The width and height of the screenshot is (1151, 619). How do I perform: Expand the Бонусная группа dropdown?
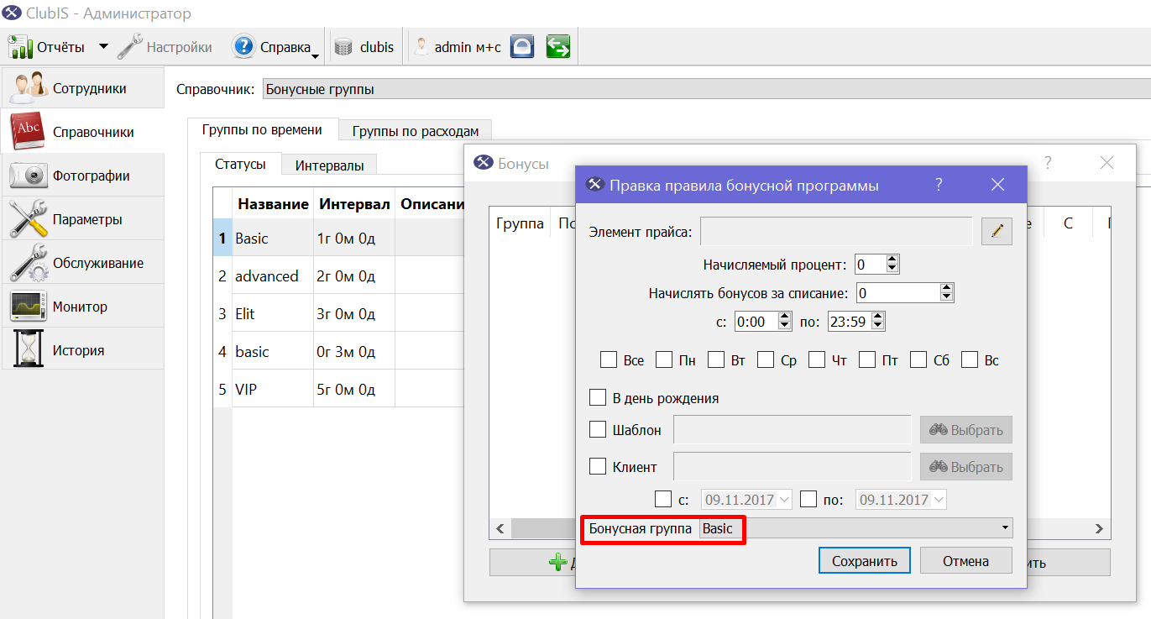coord(1005,527)
